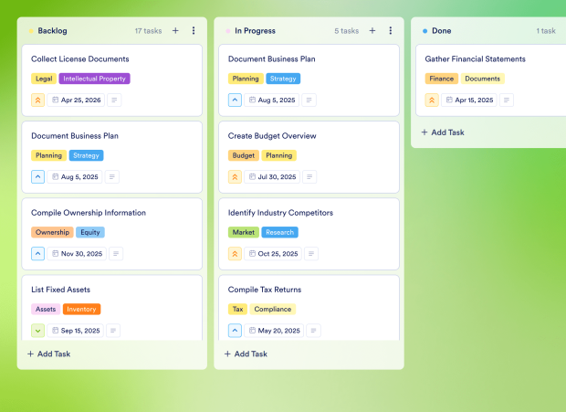Open the Oct 25, 2025 date field
This screenshot has height=412, width=566.
(274, 254)
